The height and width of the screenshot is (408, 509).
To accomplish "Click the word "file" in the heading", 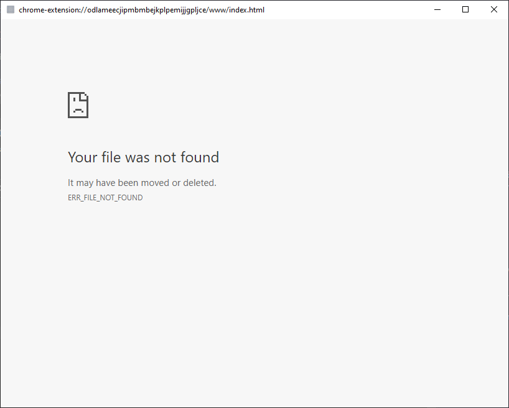I will point(111,157).
